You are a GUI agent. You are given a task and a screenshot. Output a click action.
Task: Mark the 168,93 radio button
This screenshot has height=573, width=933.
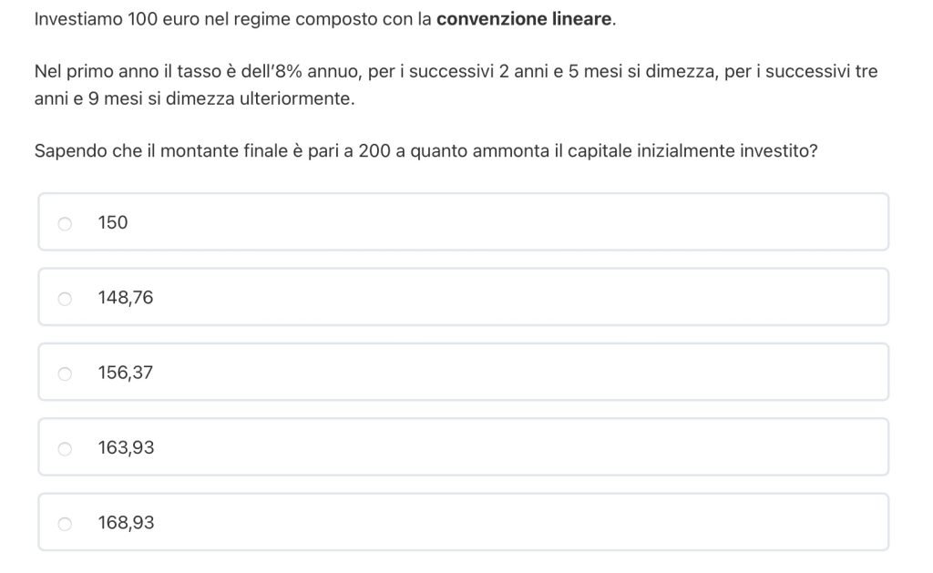65,524
